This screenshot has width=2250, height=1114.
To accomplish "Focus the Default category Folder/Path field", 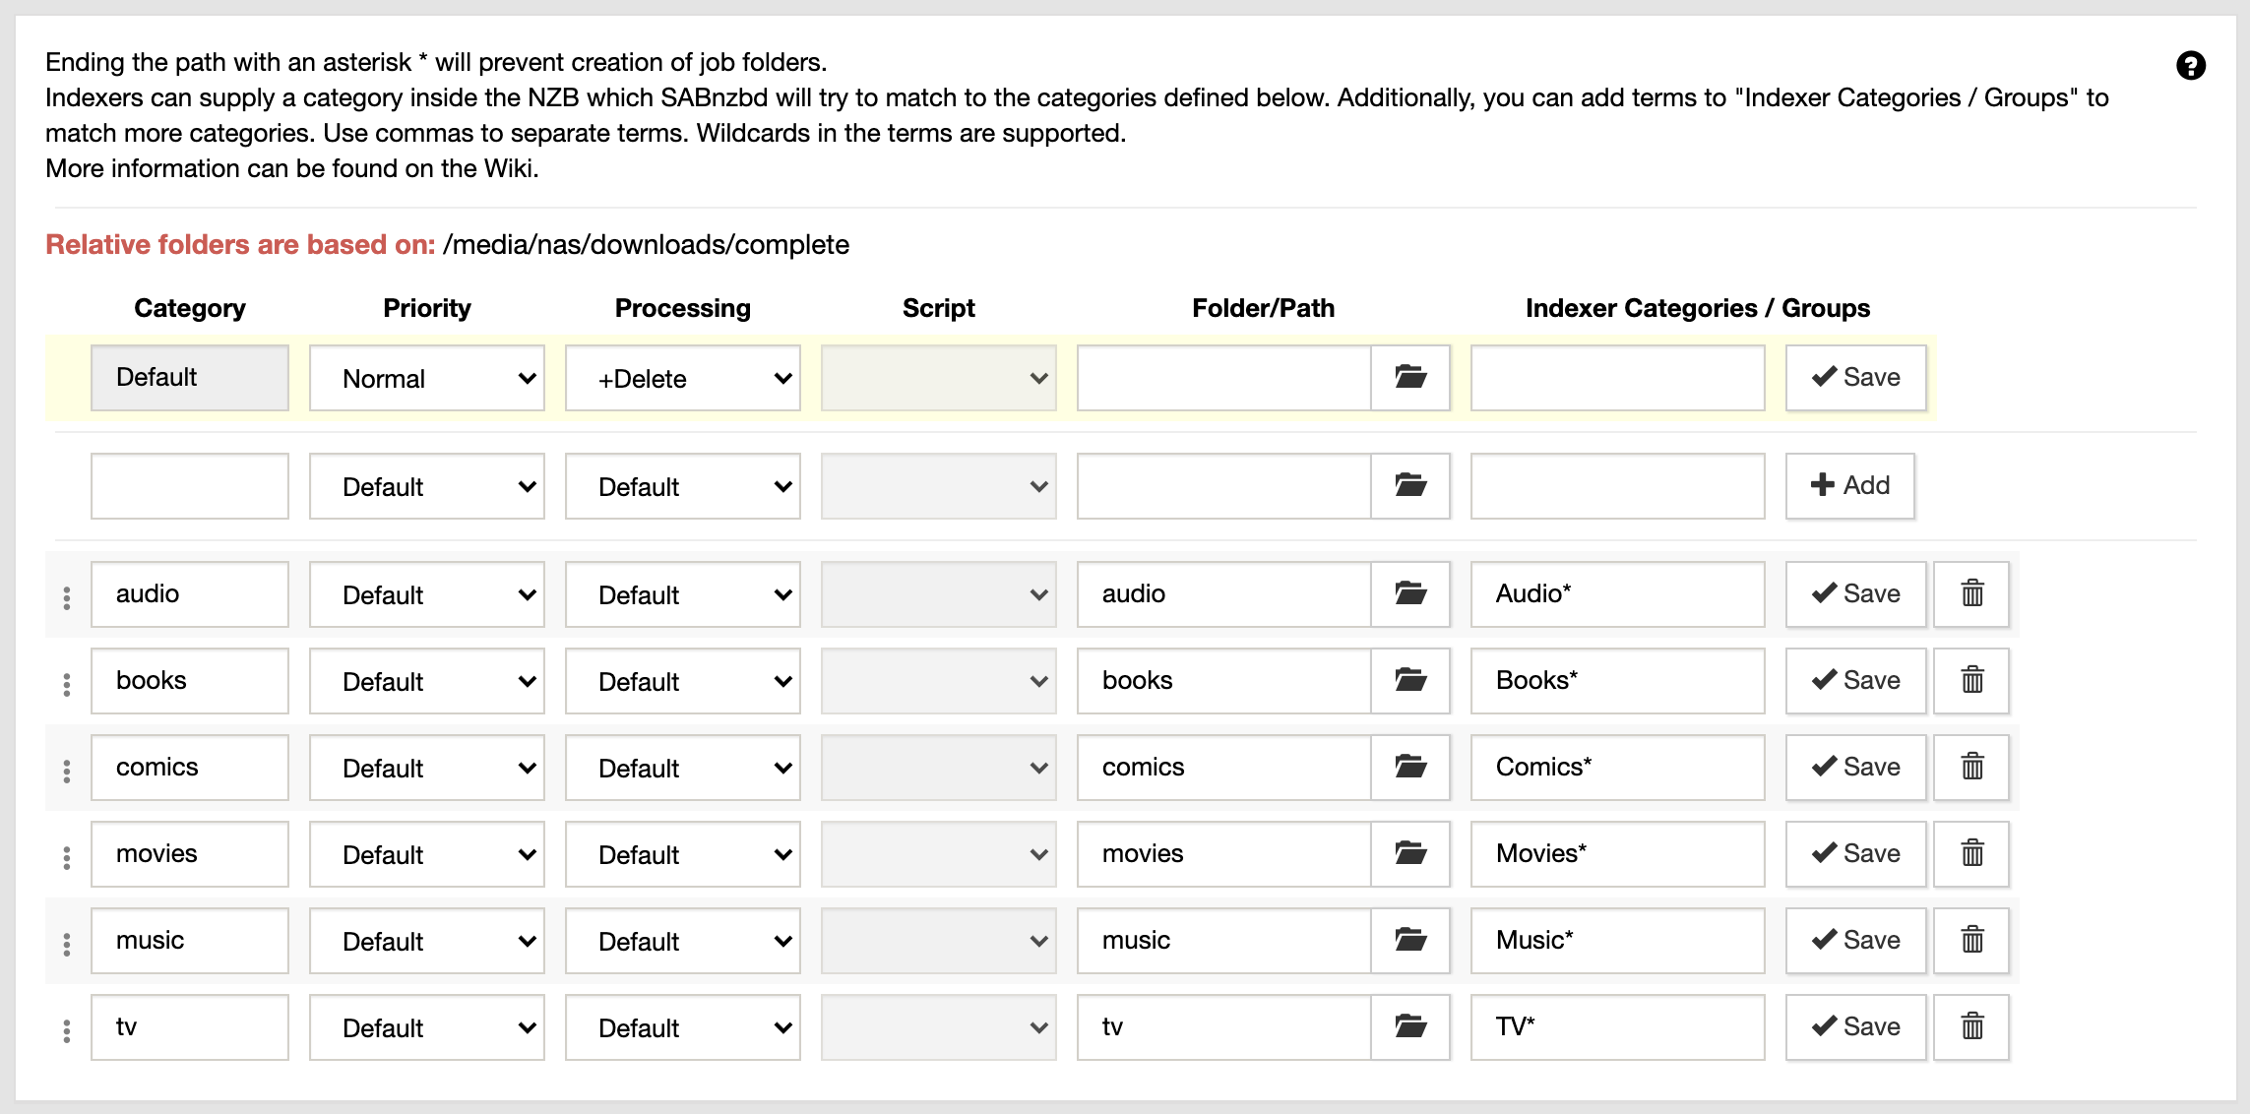I will (x=1223, y=377).
